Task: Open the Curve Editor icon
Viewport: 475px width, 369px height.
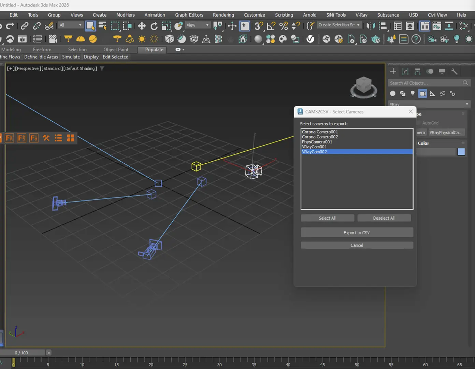Action: coord(437,26)
